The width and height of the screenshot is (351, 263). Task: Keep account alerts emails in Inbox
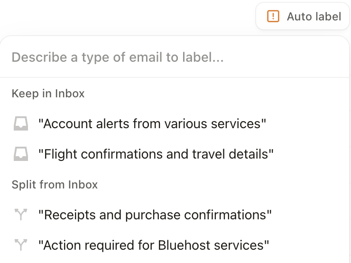click(152, 124)
